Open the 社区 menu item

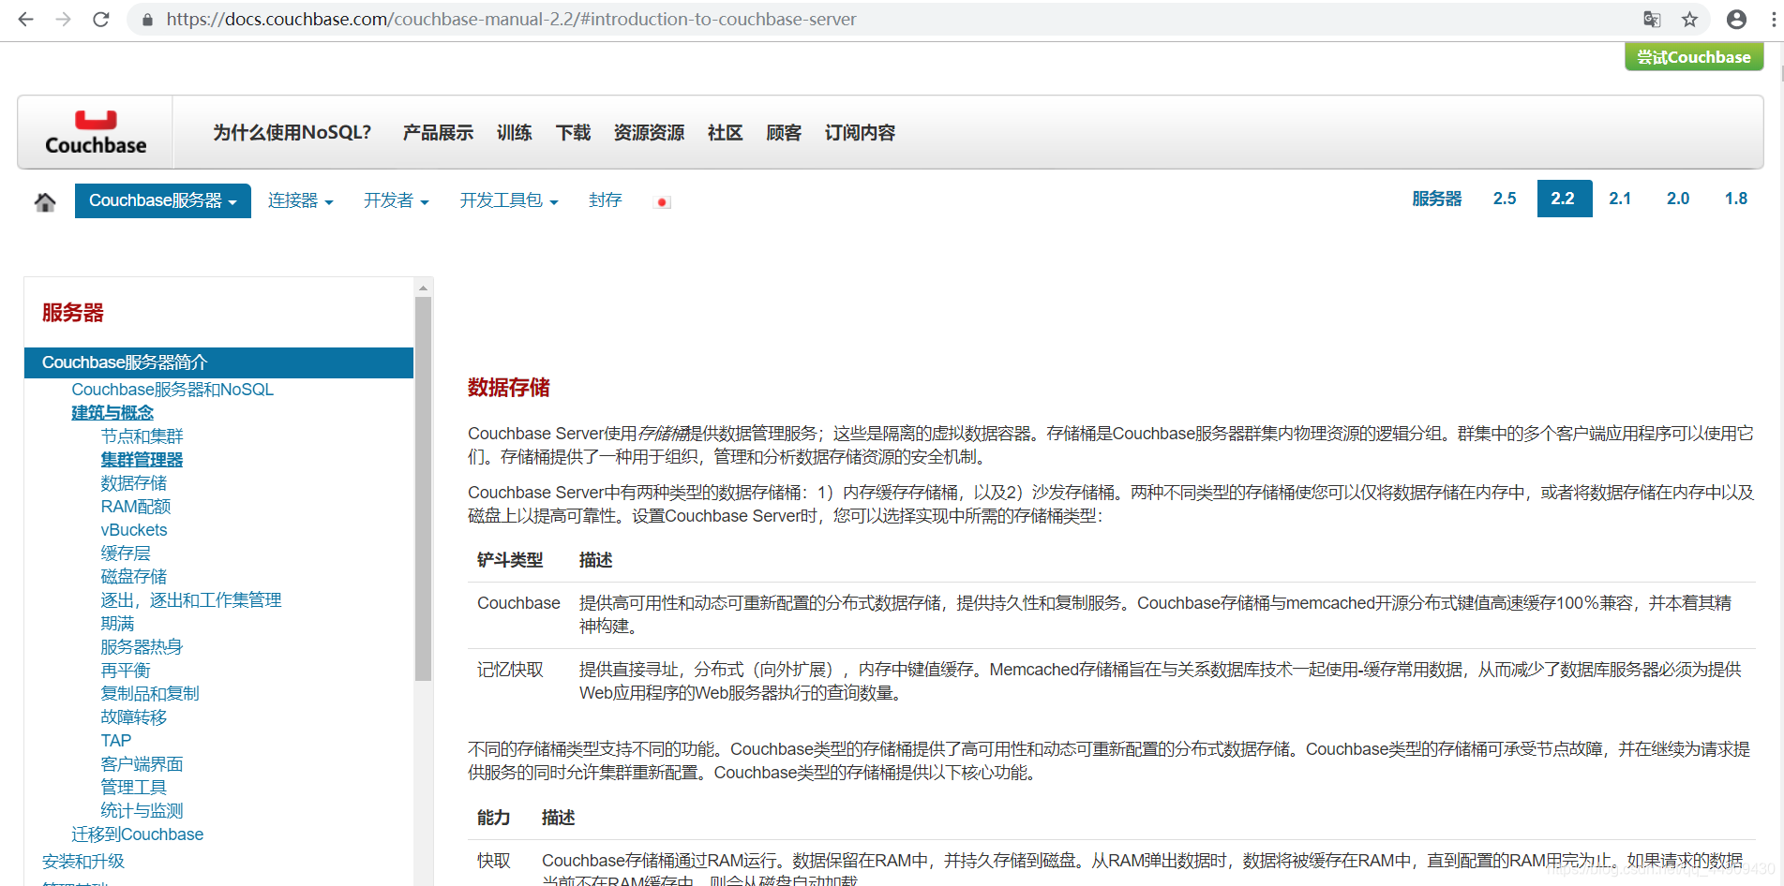(725, 132)
